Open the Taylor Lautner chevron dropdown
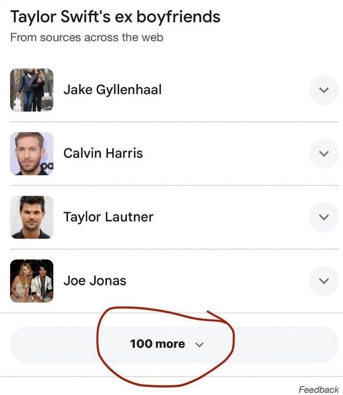 [323, 217]
